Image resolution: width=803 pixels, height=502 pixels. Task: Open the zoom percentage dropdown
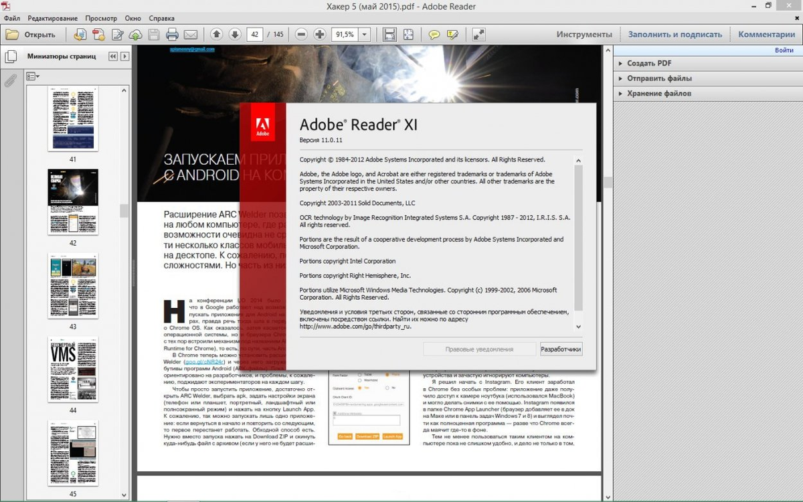coord(365,34)
